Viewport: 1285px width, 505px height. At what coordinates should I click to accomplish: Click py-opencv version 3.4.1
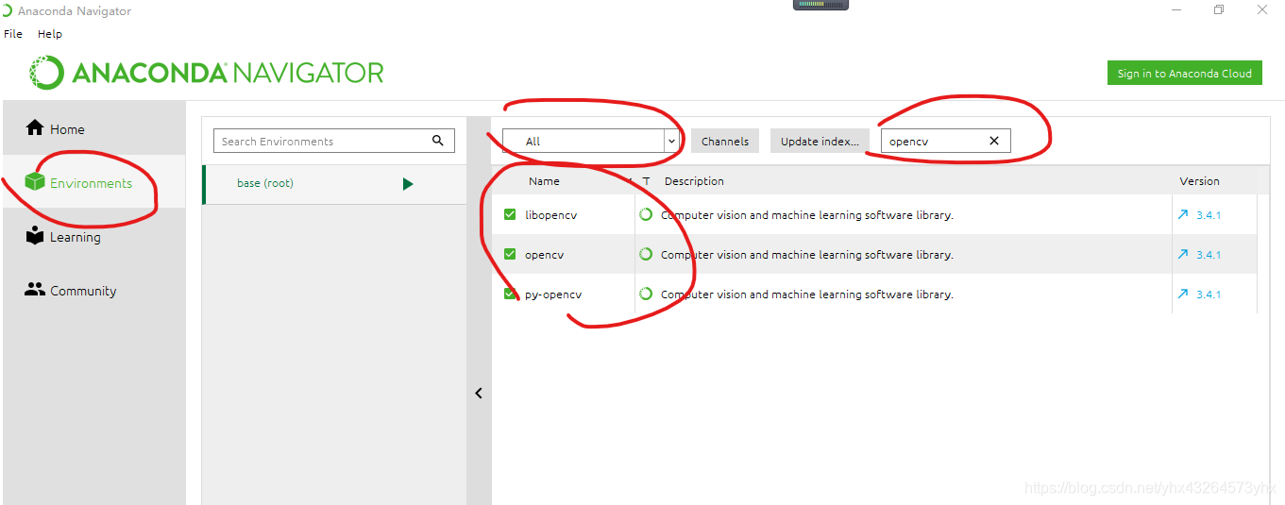1209,295
